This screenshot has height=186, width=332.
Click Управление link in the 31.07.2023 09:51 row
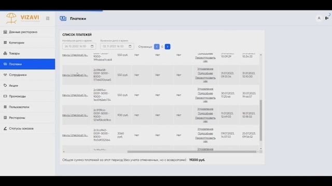[x=205, y=69]
